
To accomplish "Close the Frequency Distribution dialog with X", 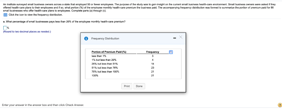I will (181, 37).
